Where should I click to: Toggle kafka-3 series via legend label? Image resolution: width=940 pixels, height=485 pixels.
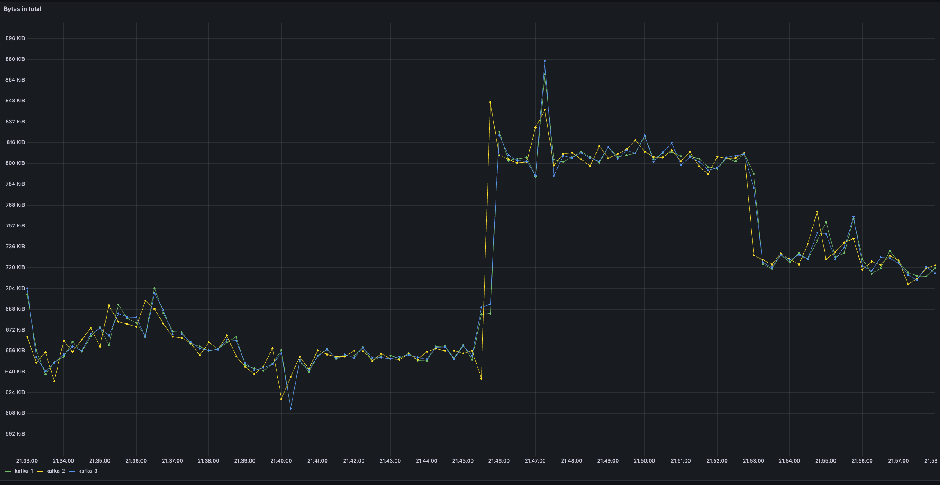[88, 471]
